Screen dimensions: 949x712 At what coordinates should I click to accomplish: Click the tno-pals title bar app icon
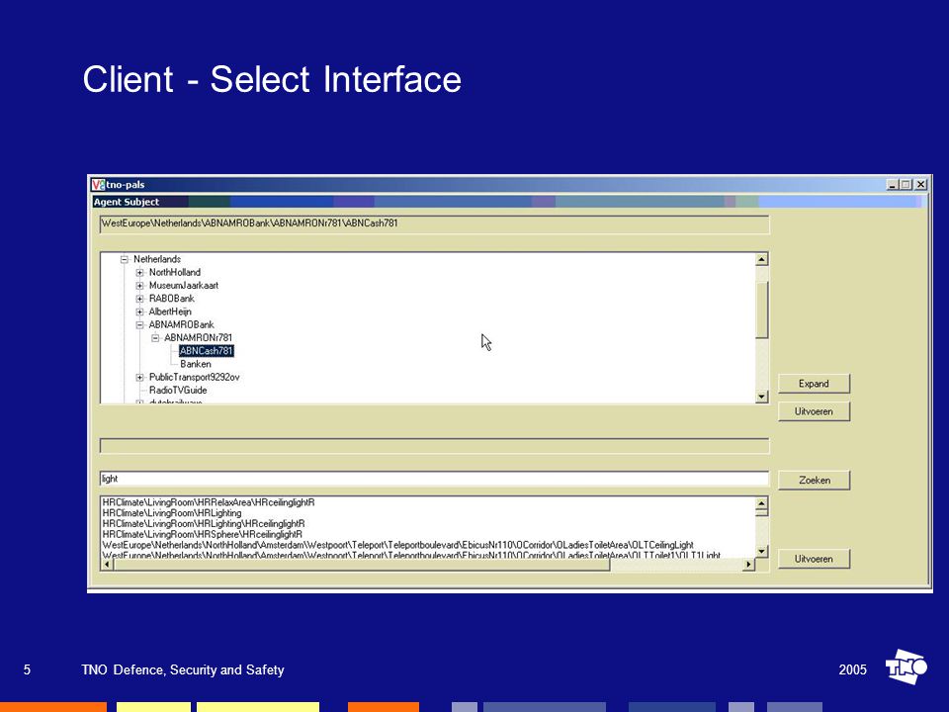click(x=98, y=185)
